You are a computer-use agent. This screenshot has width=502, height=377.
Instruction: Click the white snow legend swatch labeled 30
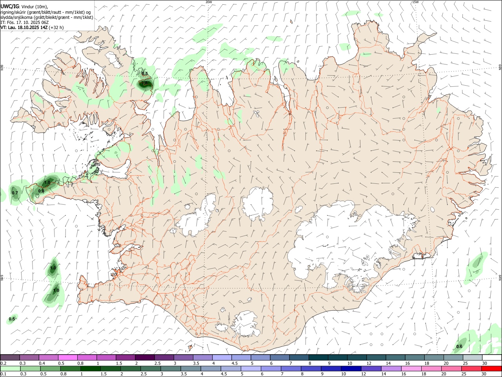coord(492,358)
